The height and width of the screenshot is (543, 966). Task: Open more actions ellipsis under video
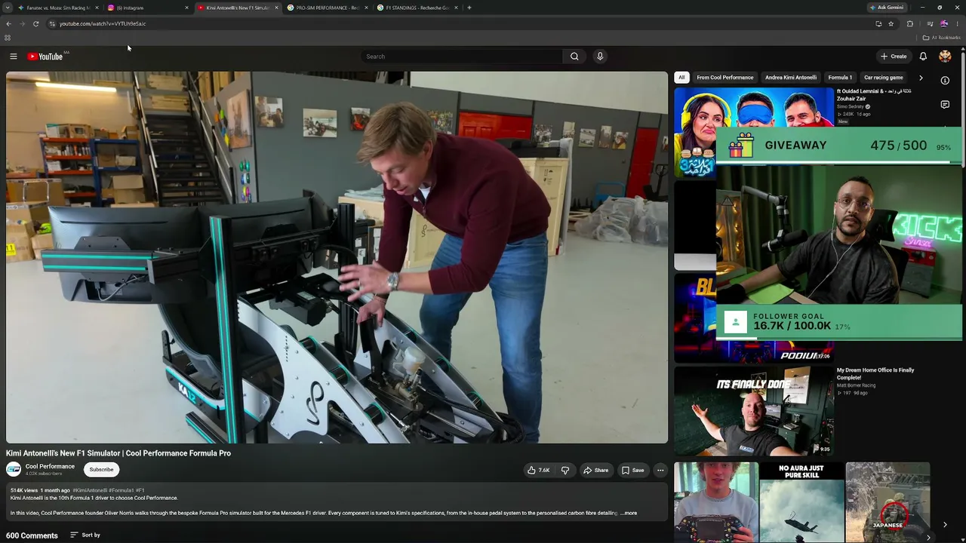pyautogui.click(x=660, y=471)
